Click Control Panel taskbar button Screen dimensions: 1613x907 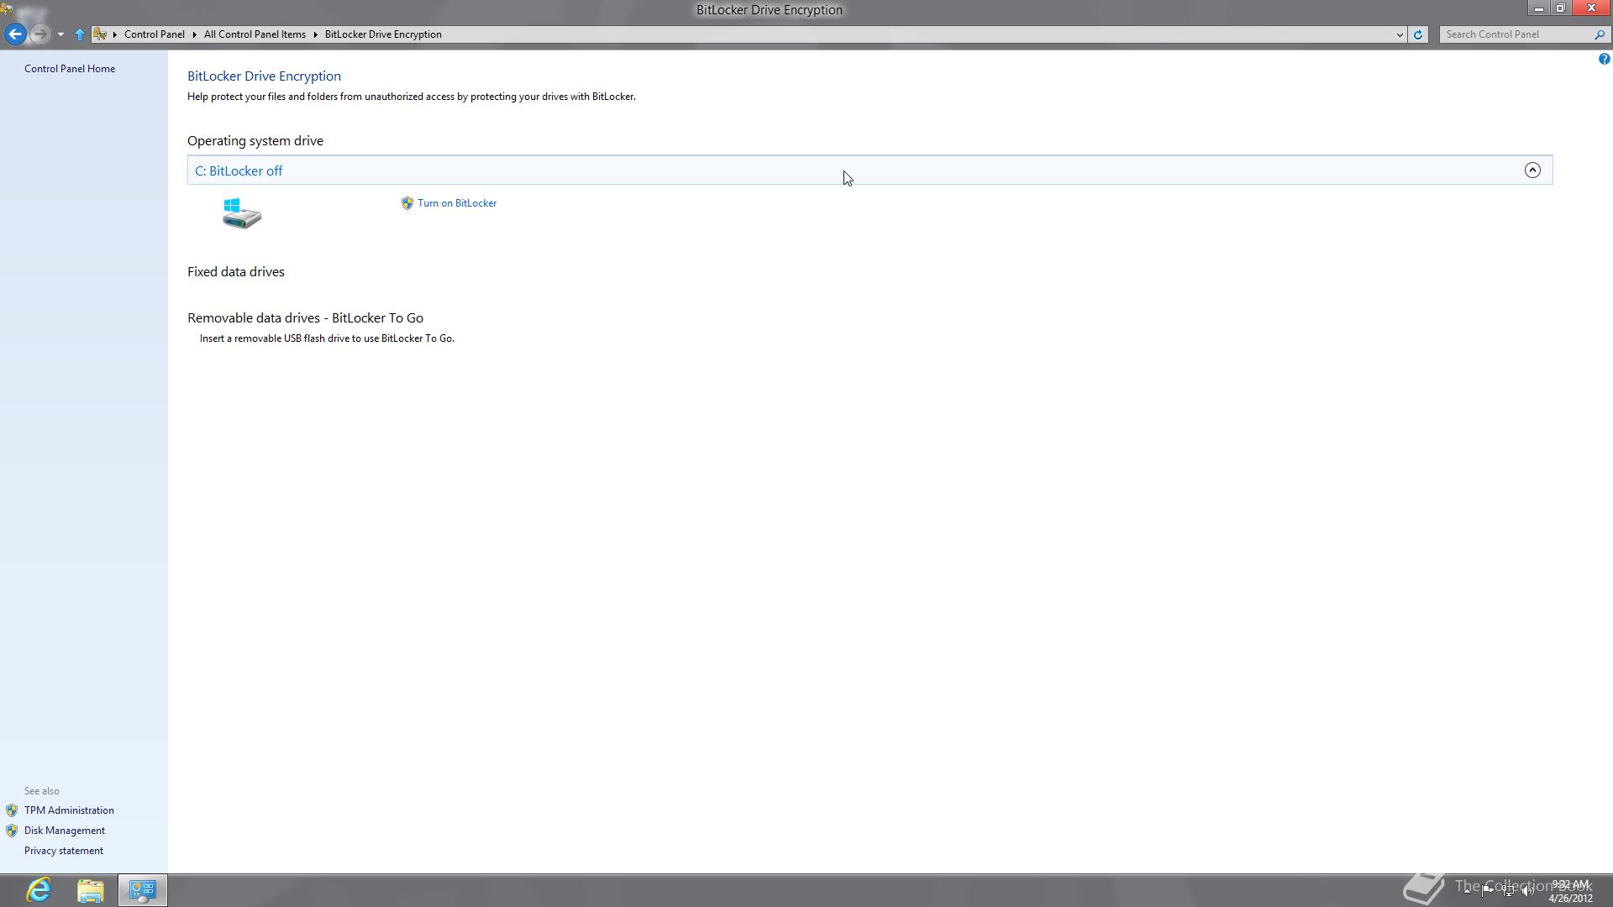pos(143,890)
